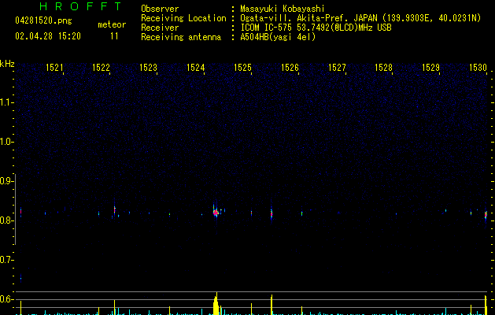Click the 1524 time axis label
This screenshot has width=495, height=315.
coord(196,67)
